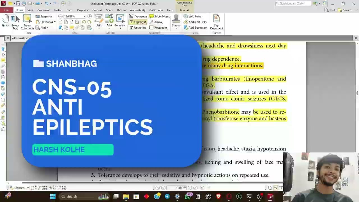The width and height of the screenshot is (359, 202).
Task: Toggle the Highlight tool
Action: pos(138,22)
